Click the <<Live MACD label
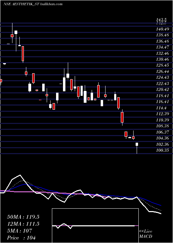The height and width of the screenshot is (243, 173). pos(146,234)
